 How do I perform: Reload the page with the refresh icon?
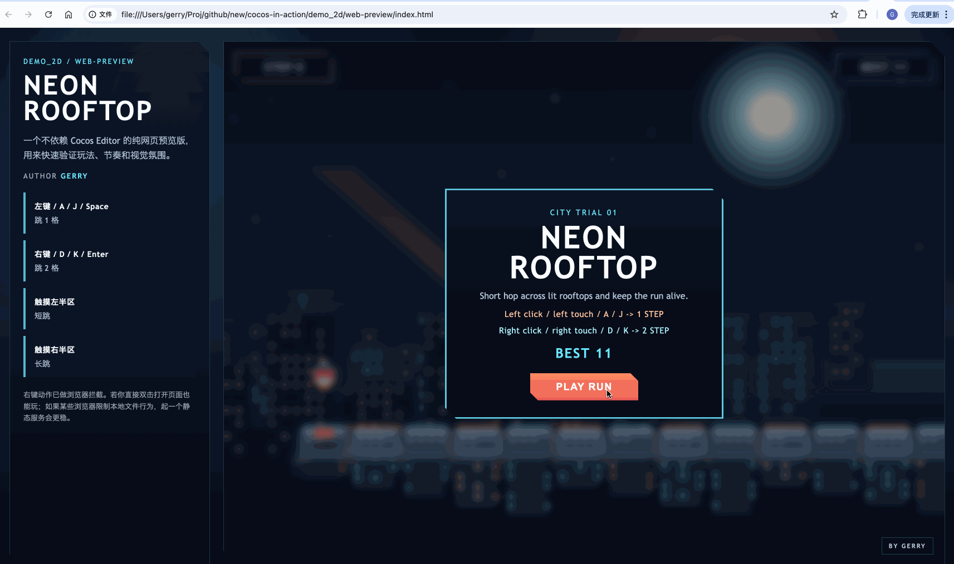coord(48,14)
